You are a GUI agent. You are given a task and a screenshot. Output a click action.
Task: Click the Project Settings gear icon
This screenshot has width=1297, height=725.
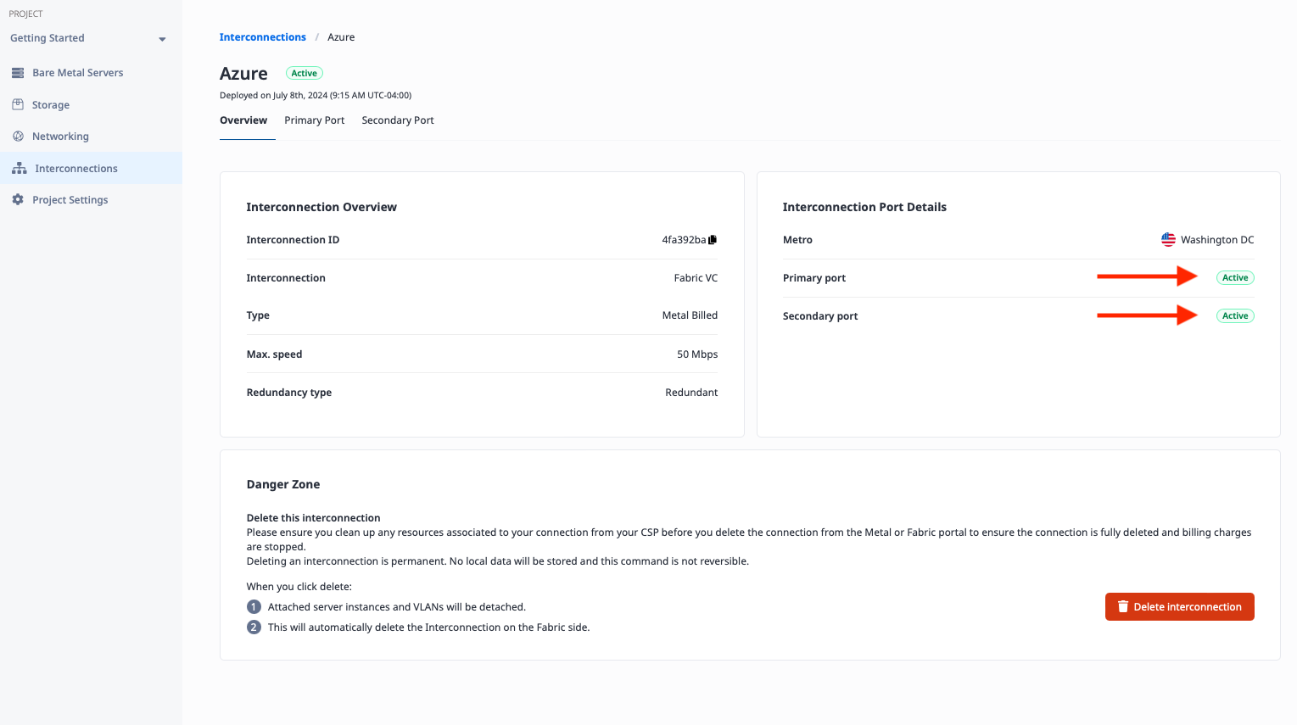tap(18, 199)
